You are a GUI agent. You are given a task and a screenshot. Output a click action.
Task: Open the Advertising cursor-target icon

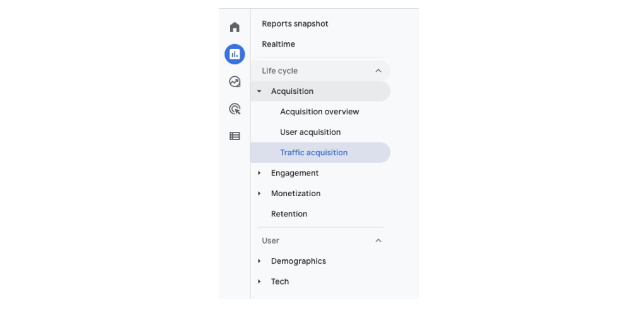click(x=235, y=109)
